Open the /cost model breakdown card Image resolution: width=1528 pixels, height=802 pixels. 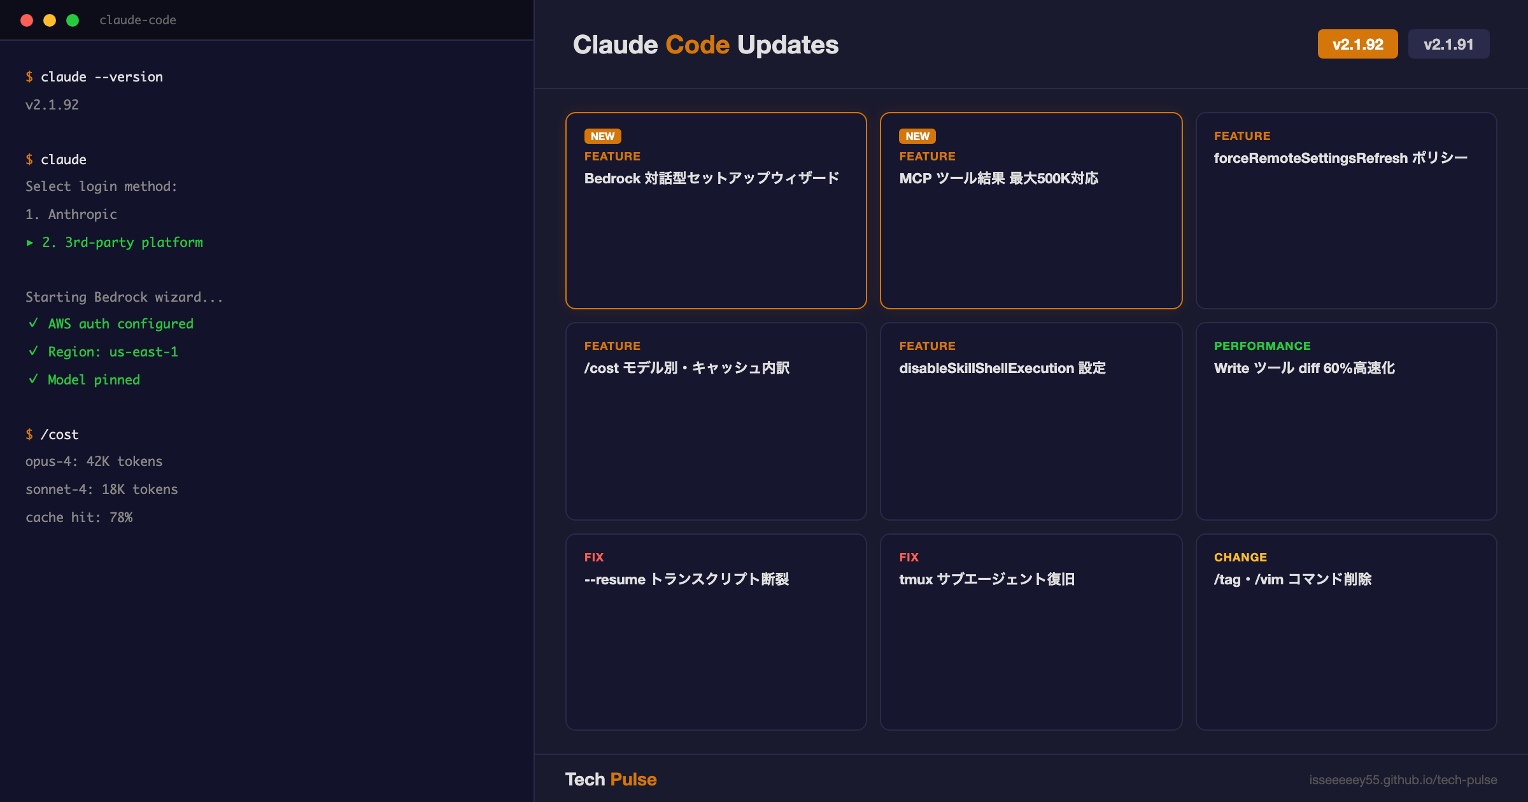tap(716, 421)
